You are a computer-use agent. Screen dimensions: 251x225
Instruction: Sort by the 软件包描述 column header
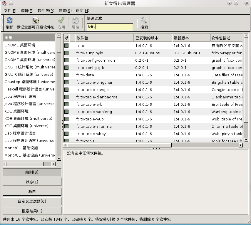click(x=227, y=38)
